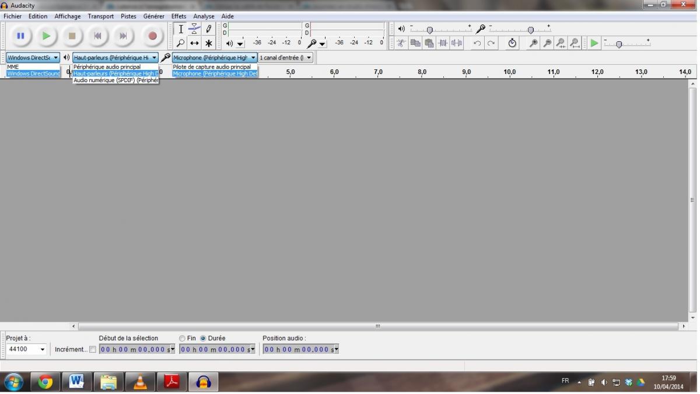700x394 pixels.
Task: Click the Cut scissors icon
Action: point(401,43)
